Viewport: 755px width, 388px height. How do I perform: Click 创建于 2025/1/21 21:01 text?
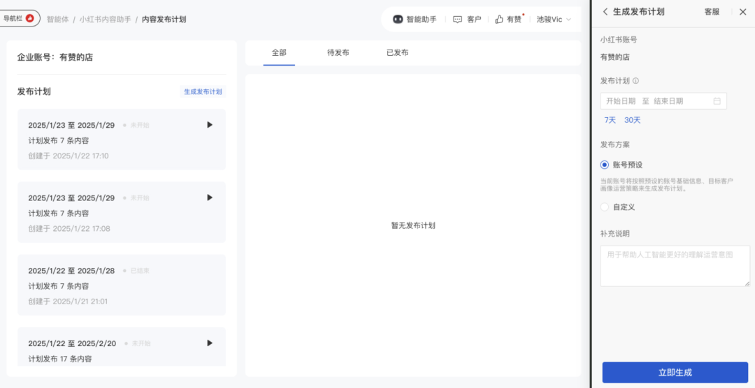coord(68,301)
